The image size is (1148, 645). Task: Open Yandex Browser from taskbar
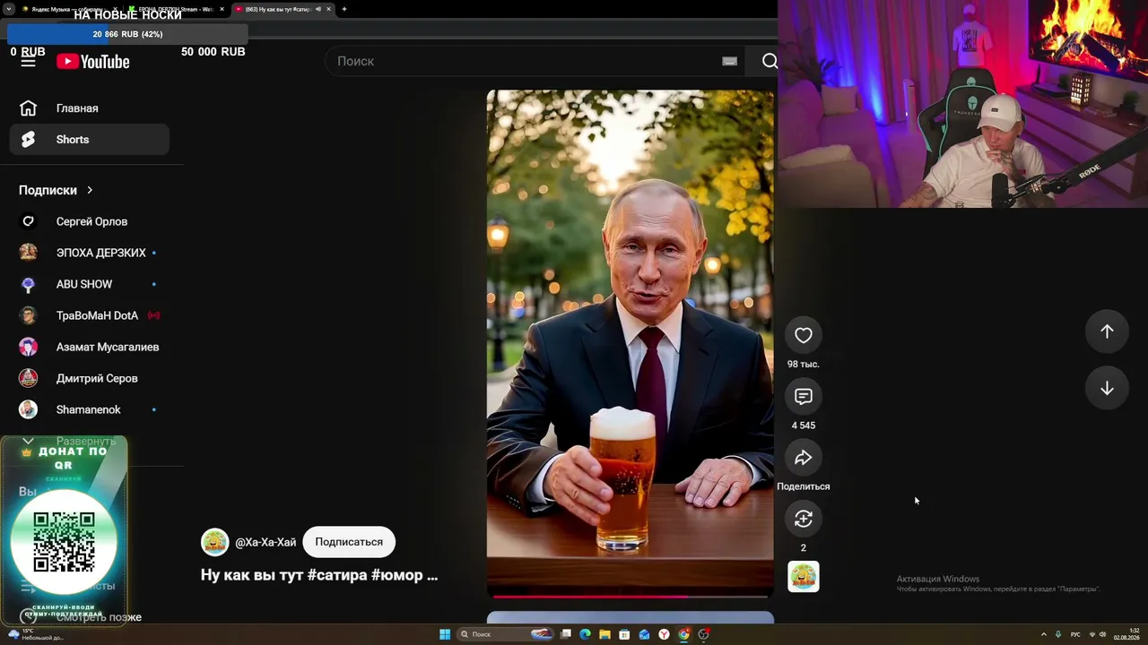coord(664,634)
